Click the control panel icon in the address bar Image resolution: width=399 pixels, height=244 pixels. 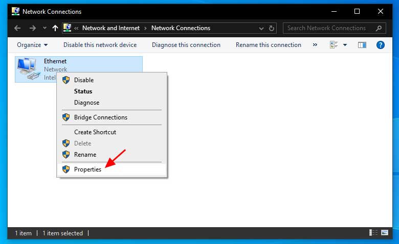[x=67, y=28]
